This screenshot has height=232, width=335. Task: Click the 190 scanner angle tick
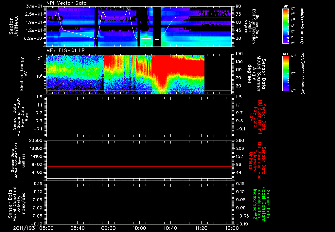tap(240, 54)
